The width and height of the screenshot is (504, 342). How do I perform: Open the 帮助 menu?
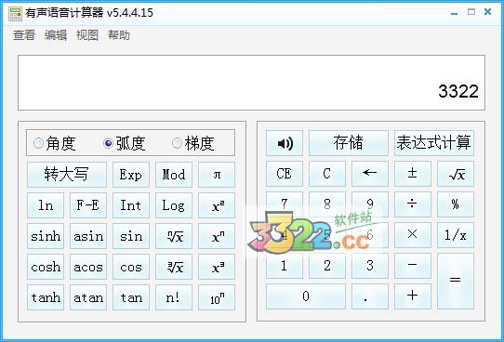[119, 35]
